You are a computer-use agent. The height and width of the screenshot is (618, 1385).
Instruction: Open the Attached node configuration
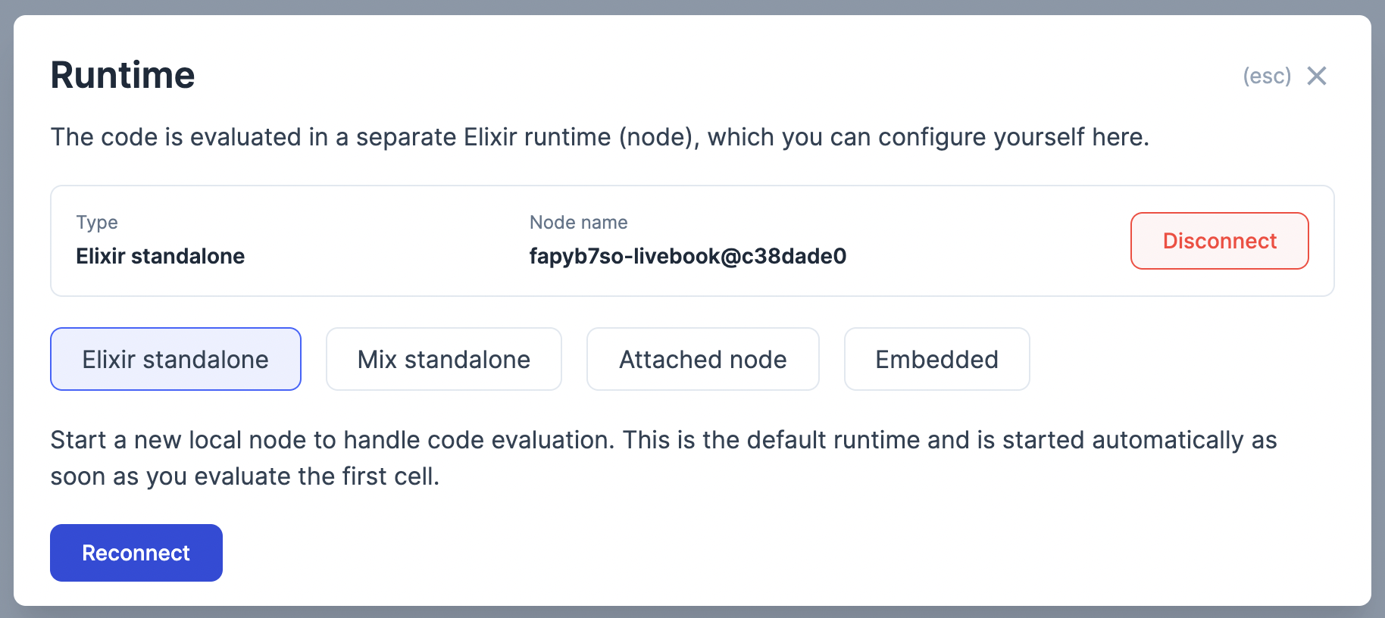coord(702,359)
